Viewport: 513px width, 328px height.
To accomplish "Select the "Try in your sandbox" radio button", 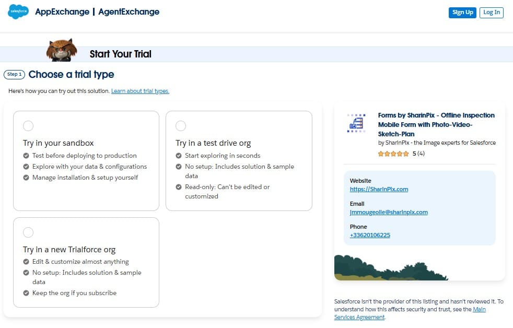I will click(28, 126).
